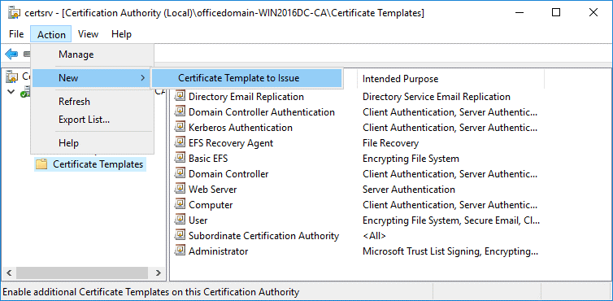Select Directory Email Replication template name
The image size is (613, 301).
246,96
